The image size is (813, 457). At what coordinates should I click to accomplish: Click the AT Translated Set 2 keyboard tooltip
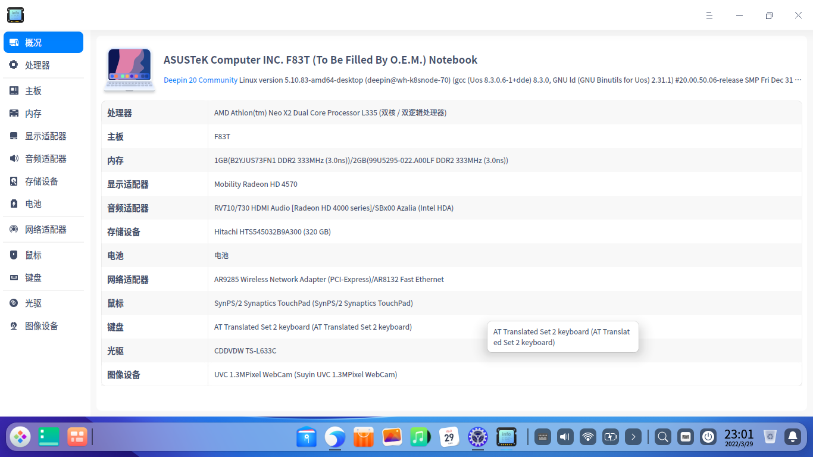pyautogui.click(x=562, y=337)
